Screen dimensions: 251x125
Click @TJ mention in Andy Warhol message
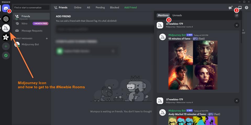[211, 114]
